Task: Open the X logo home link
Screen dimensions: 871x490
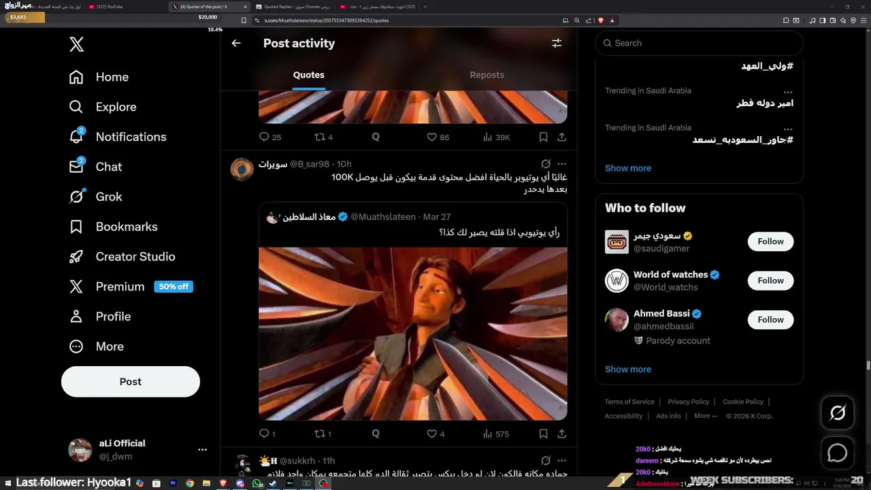Action: (x=76, y=45)
